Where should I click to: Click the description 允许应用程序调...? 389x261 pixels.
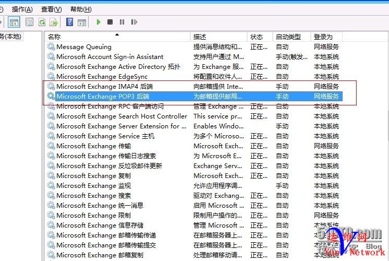218,186
